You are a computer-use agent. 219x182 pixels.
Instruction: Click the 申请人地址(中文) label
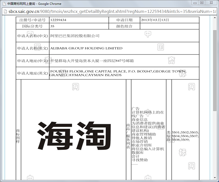point(33,61)
